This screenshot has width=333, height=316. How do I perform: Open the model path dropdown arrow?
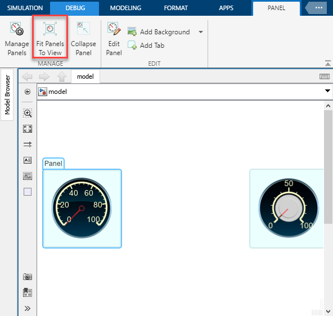tap(327, 91)
